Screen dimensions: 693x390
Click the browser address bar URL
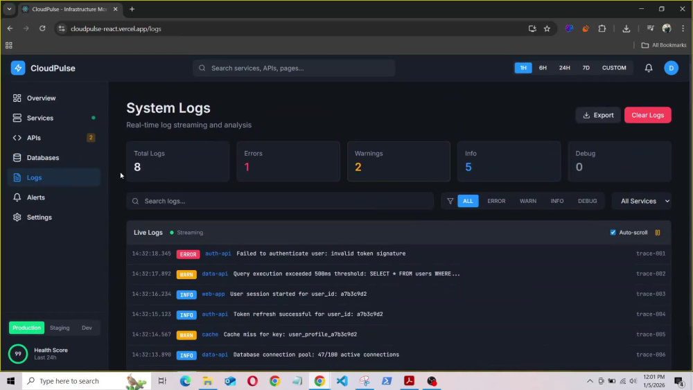pos(116,28)
